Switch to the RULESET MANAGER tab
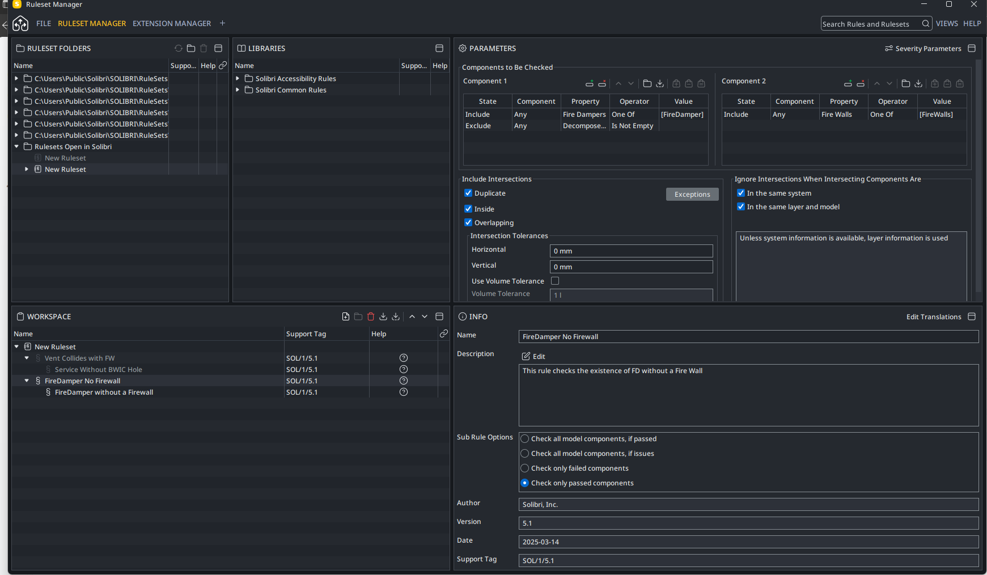 pyautogui.click(x=92, y=23)
